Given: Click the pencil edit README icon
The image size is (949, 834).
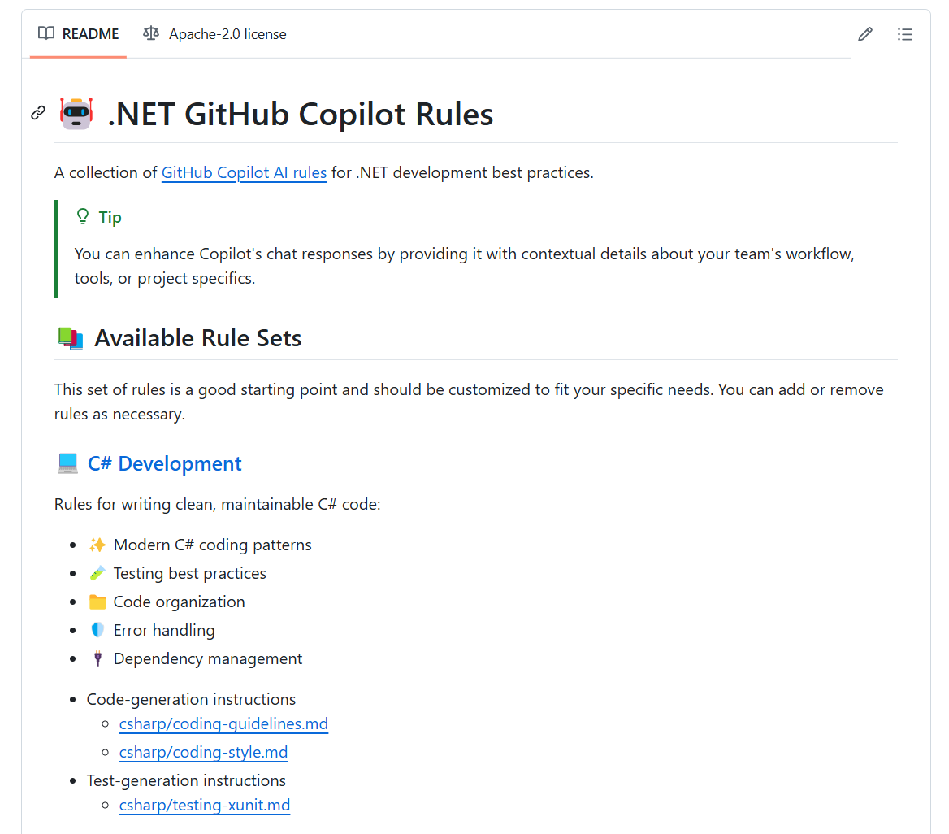Looking at the screenshot, I should tap(864, 34).
